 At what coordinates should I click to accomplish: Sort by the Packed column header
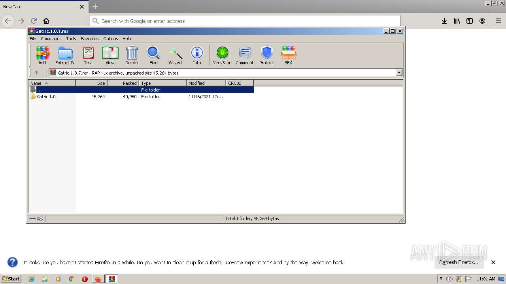(x=123, y=83)
